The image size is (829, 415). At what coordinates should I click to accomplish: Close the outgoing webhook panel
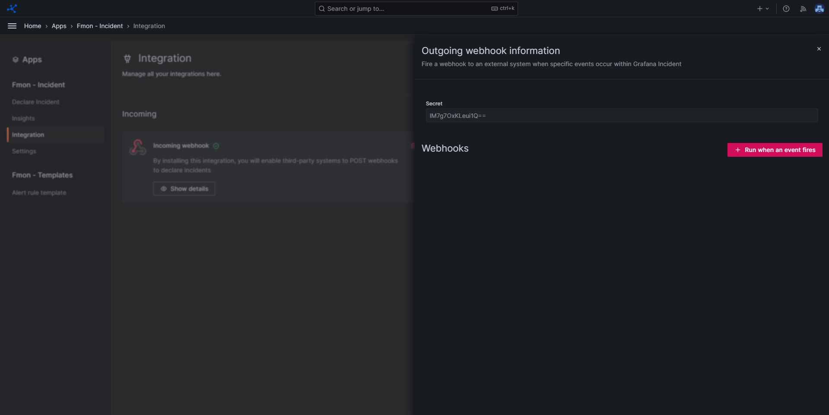(819, 49)
